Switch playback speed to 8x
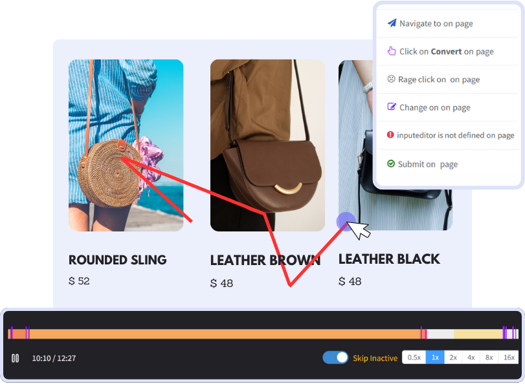 [x=489, y=357]
